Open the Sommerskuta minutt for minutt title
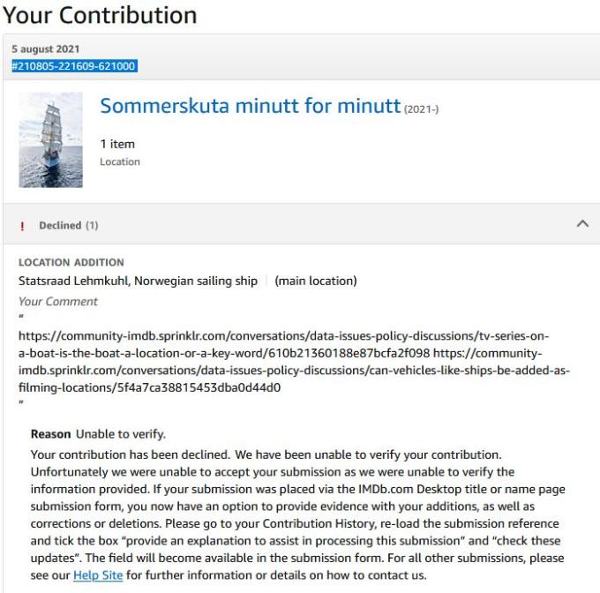Screen dimensions: 600x593 [250, 106]
